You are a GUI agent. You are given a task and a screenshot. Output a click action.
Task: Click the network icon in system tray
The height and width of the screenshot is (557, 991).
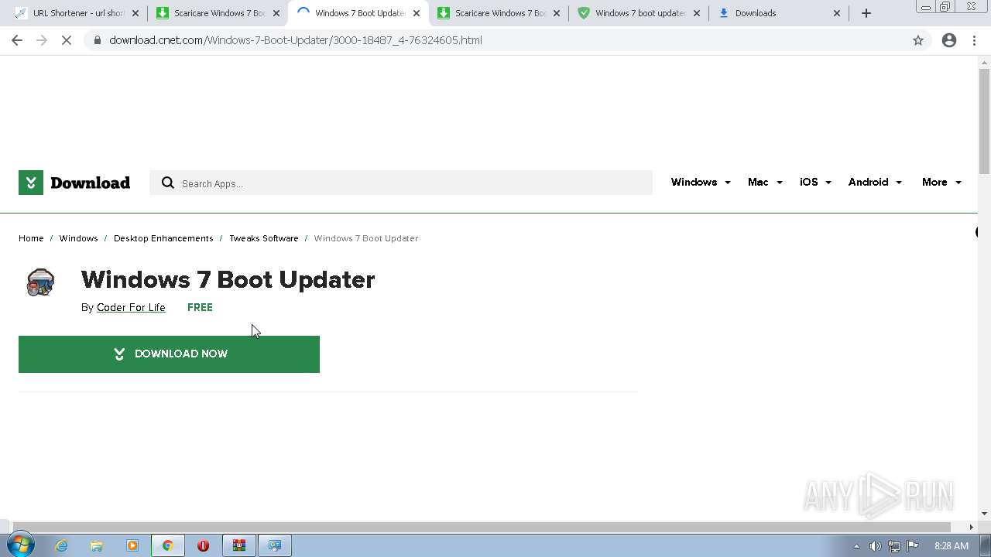[894, 546]
